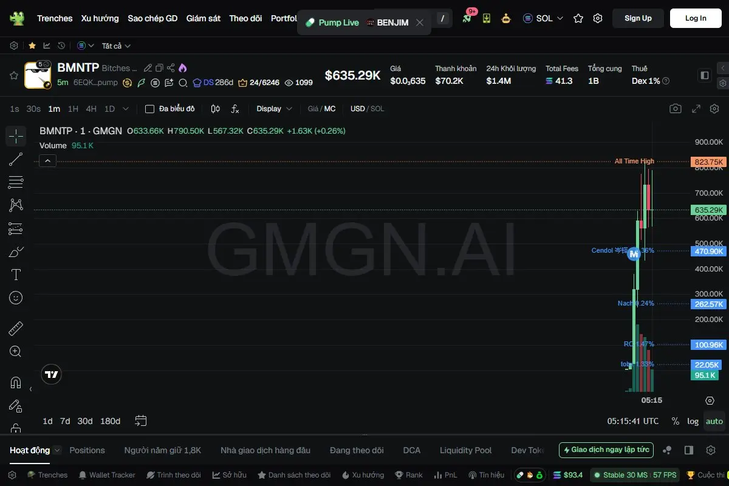Select the XABCD pattern tool

click(16, 205)
